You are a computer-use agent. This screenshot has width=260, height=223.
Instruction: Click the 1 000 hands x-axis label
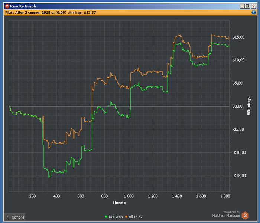pyautogui.click(x=129, y=196)
